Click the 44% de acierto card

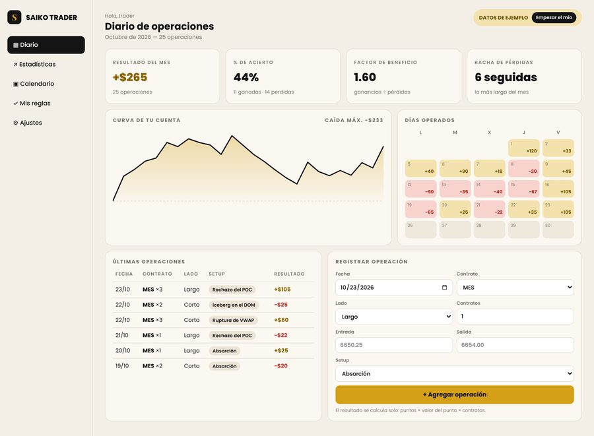(x=283, y=76)
